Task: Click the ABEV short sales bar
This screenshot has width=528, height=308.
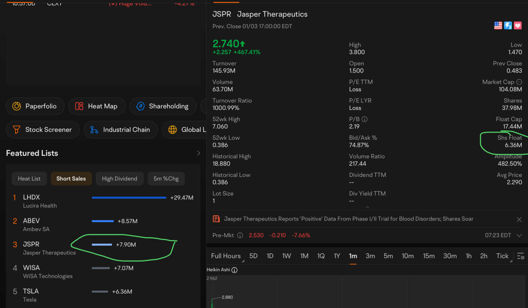Action: [103, 221]
